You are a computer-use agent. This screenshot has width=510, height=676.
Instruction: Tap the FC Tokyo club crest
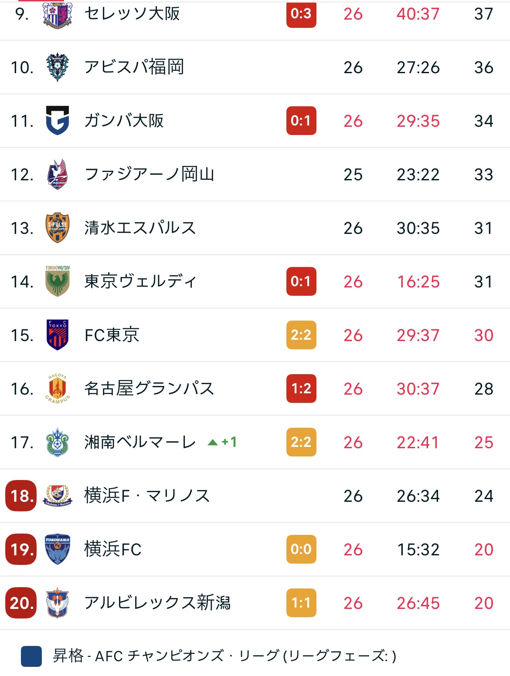(57, 335)
